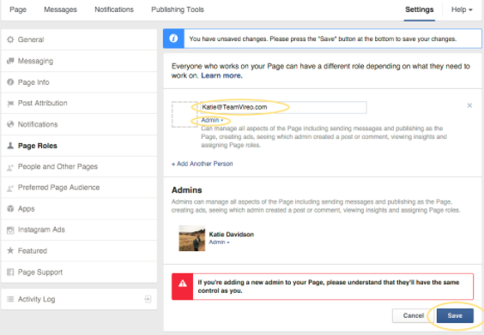Switch to the Page tab
The width and height of the screenshot is (484, 335).
(x=18, y=9)
